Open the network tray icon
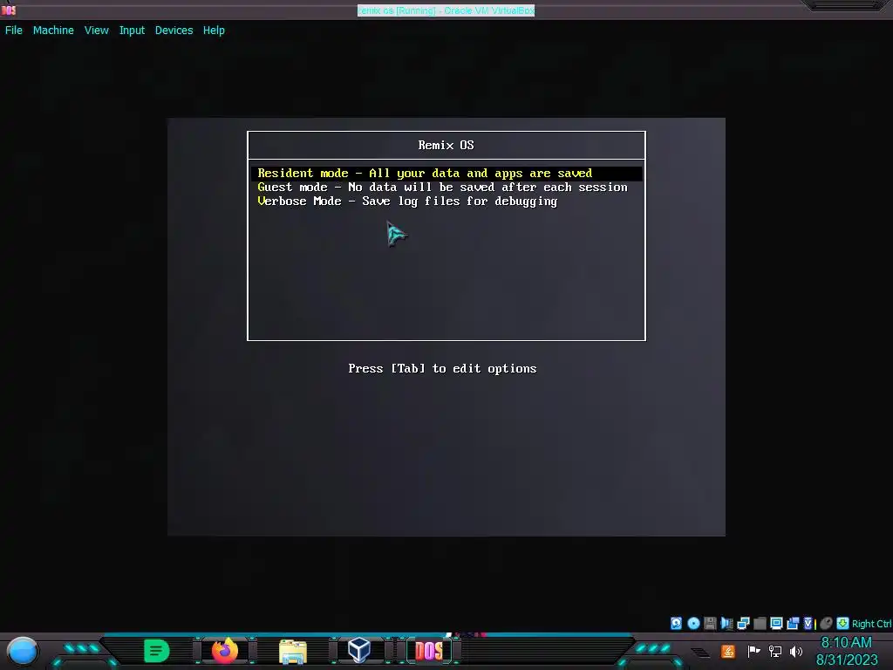This screenshot has width=893, height=670. pos(775,651)
